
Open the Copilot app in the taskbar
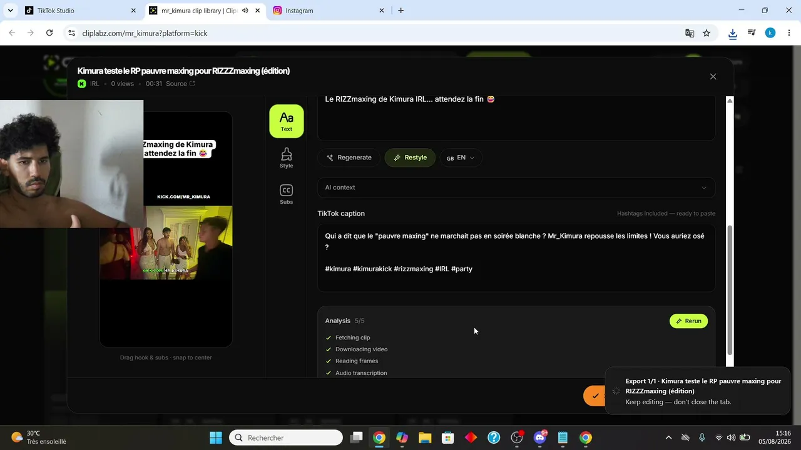pyautogui.click(x=402, y=437)
